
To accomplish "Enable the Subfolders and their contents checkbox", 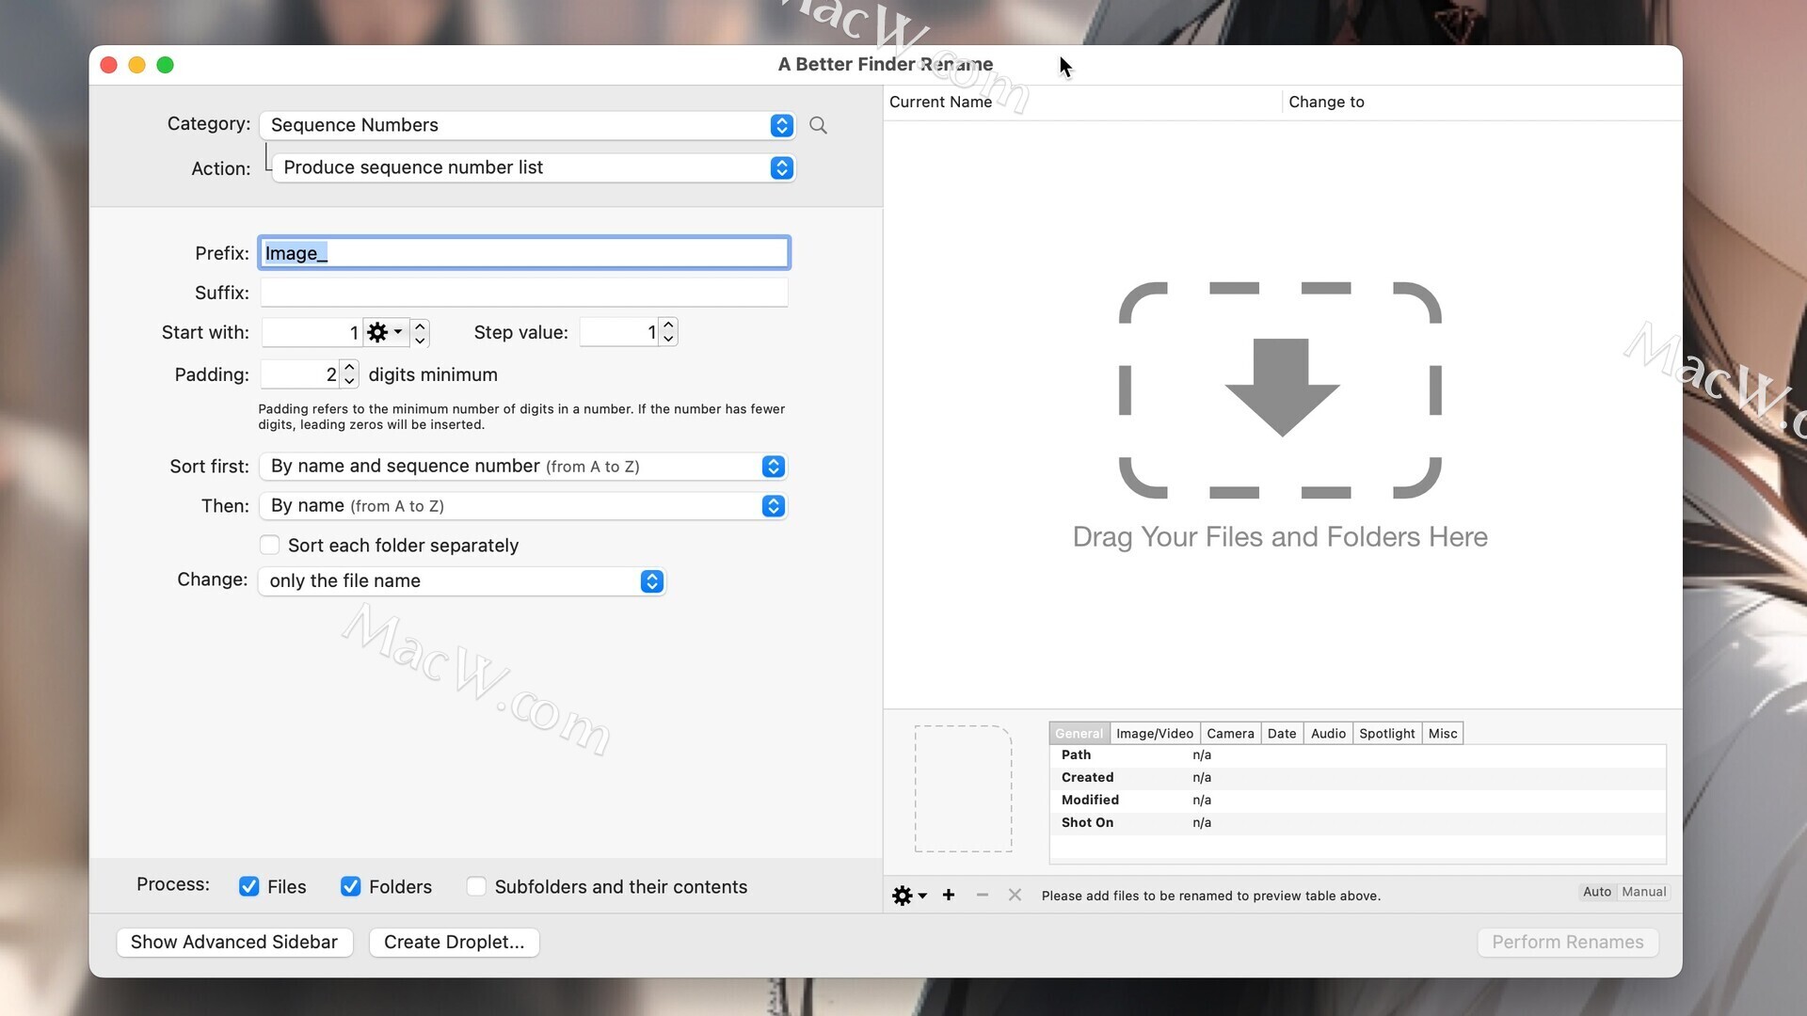I will pyautogui.click(x=476, y=886).
